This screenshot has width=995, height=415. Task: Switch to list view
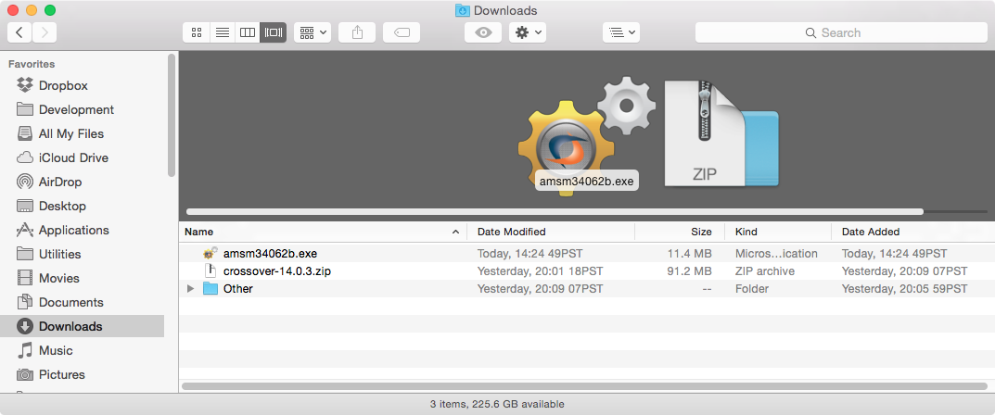point(223,32)
